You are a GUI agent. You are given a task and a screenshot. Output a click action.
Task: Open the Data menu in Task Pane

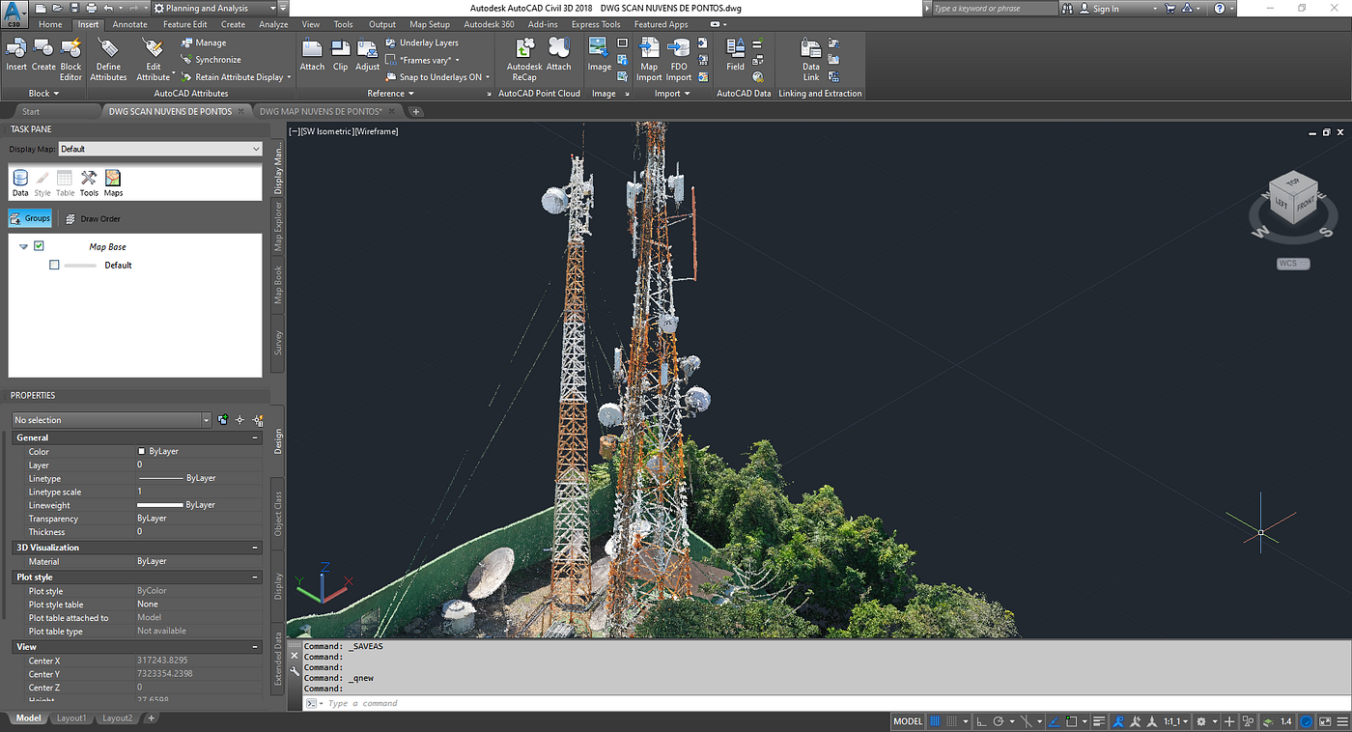click(x=20, y=182)
